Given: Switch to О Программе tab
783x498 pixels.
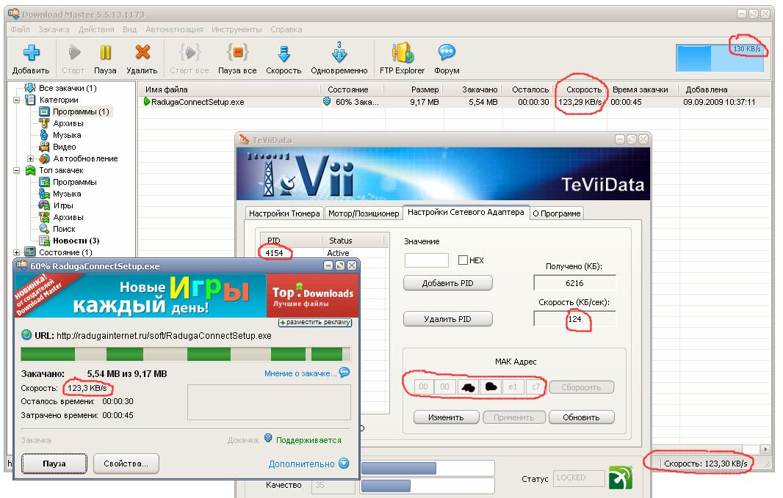Looking at the screenshot, I should point(556,213).
